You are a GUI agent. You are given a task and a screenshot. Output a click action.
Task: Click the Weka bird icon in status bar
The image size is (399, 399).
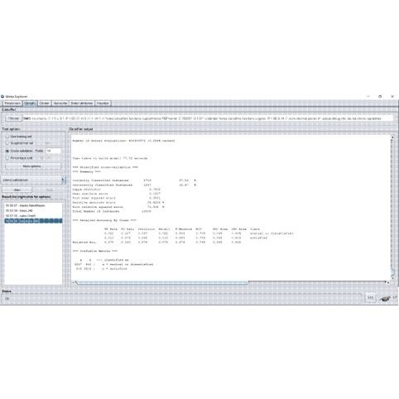385,298
